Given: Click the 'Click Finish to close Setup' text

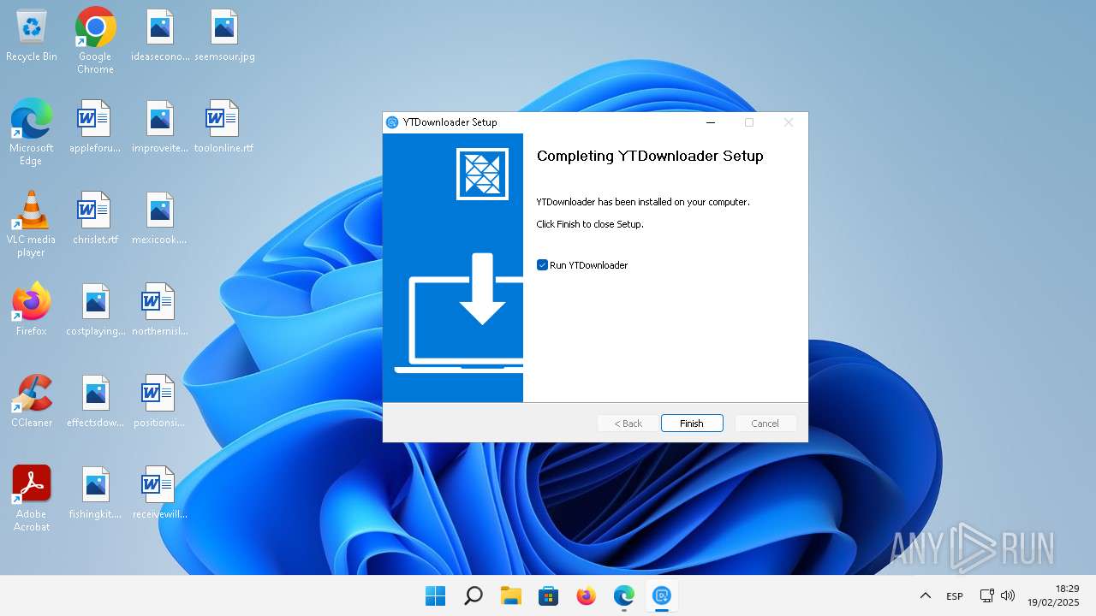Looking at the screenshot, I should (590, 224).
